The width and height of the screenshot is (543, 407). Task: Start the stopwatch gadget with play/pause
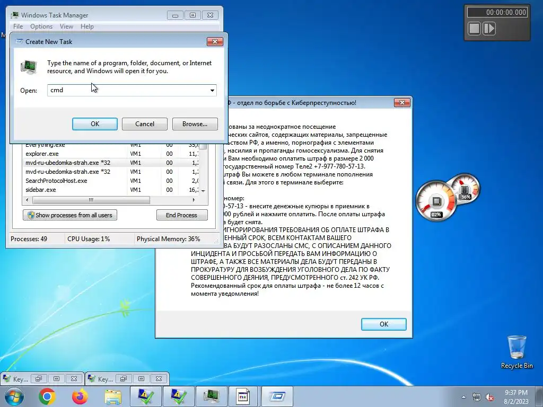[489, 29]
